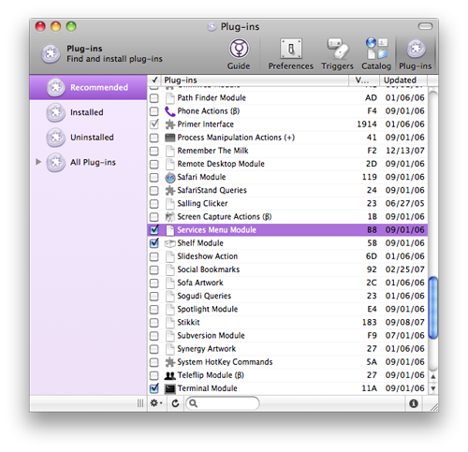The height and width of the screenshot is (452, 468).
Task: Select the Synergy Artwork row
Action: pos(287,349)
